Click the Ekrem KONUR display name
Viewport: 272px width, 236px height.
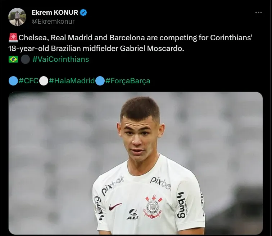55,13
